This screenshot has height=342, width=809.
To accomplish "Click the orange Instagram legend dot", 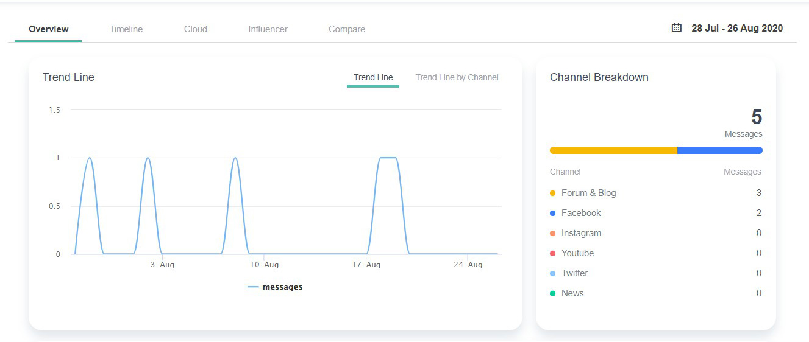I will (x=552, y=234).
